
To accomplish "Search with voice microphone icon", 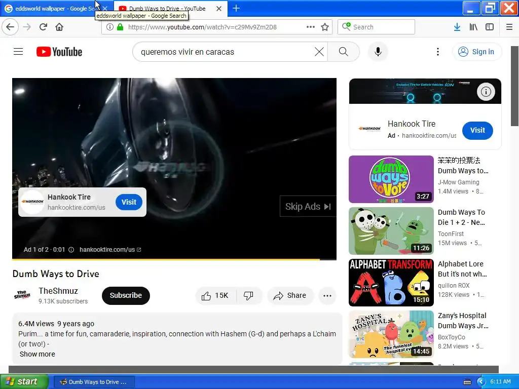I will tap(378, 52).
